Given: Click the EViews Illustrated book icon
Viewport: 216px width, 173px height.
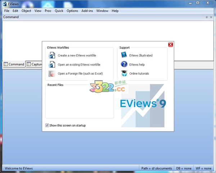Looking at the screenshot, I should [124, 55].
